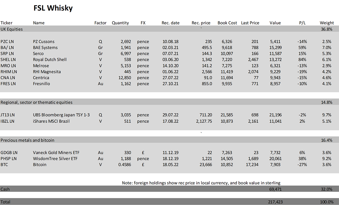Select the Factor column header
The width and height of the screenshot is (339, 205).
pos(100,23)
